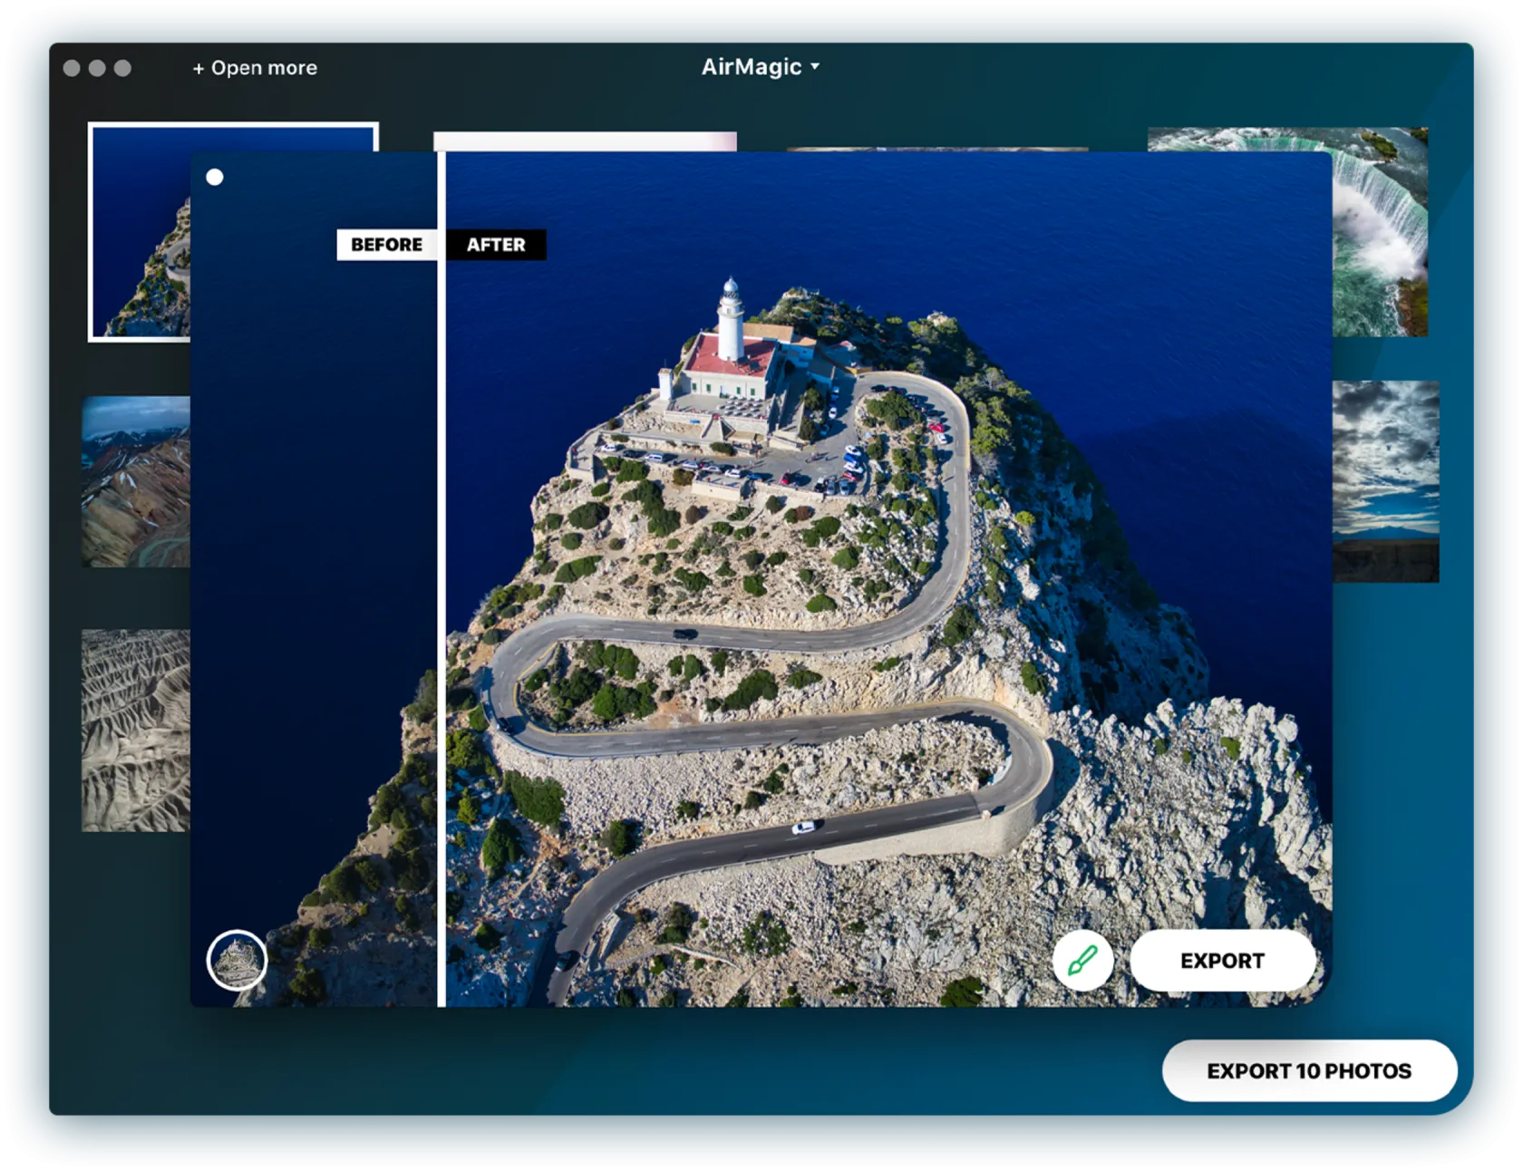This screenshot has width=1523, height=1171.
Task: Click Export 10 Photos
Action: [x=1308, y=1070]
